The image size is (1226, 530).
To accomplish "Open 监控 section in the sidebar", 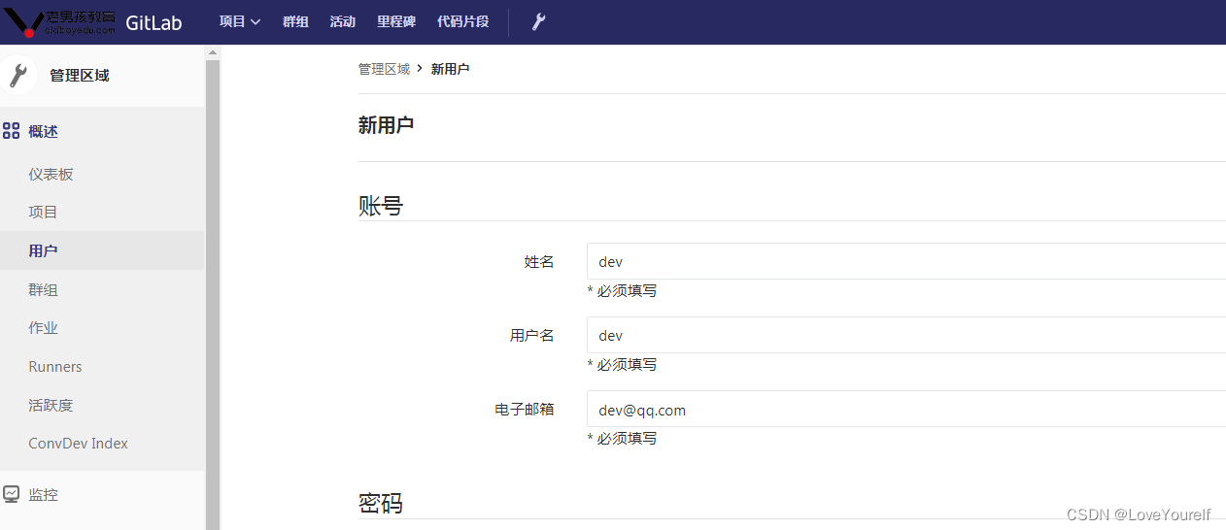I will (x=44, y=494).
